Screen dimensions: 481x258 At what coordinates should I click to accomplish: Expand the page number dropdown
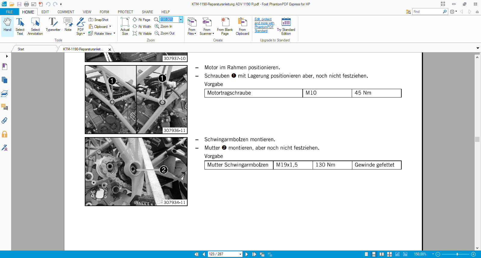pos(240,254)
